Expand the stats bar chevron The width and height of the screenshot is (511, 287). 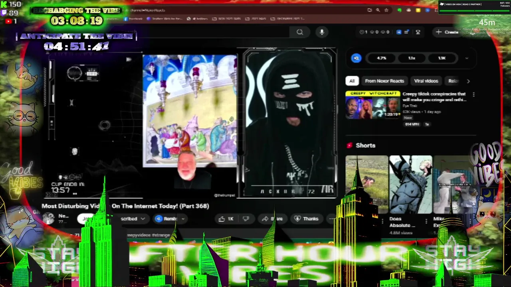pos(466,58)
